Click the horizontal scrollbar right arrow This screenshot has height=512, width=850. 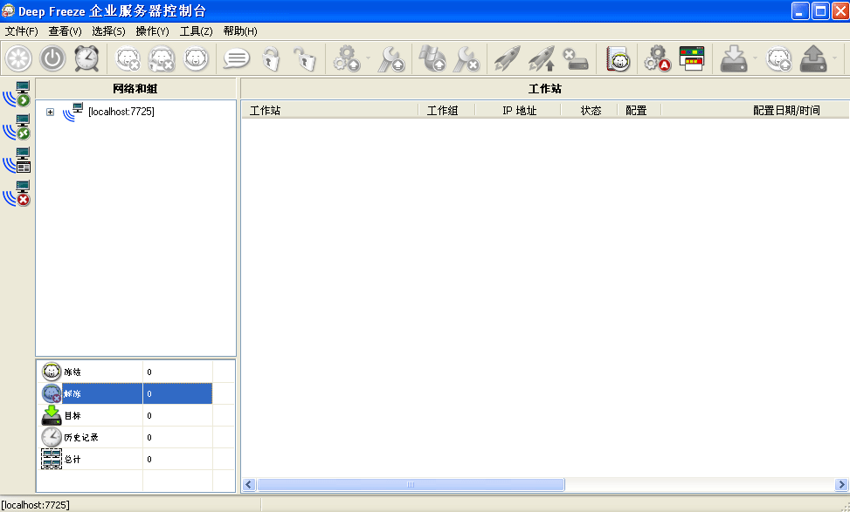842,484
